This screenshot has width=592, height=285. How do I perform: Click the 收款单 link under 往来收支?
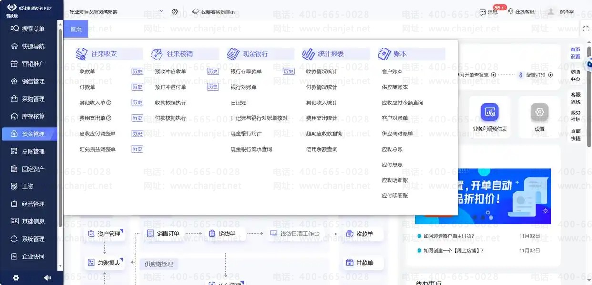[x=87, y=71]
